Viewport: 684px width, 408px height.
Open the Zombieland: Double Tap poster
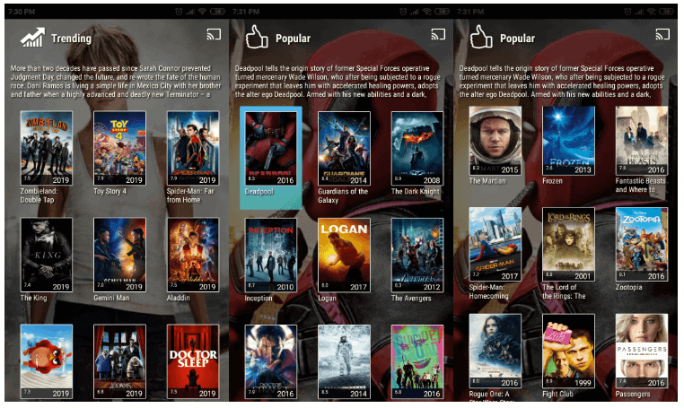click(47, 148)
